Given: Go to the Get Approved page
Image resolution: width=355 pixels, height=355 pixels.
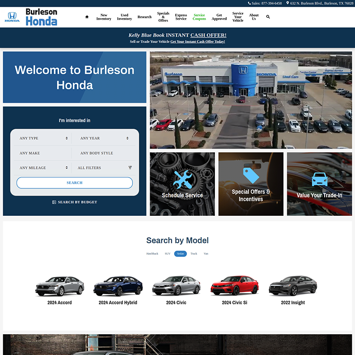Looking at the screenshot, I should (219, 17).
